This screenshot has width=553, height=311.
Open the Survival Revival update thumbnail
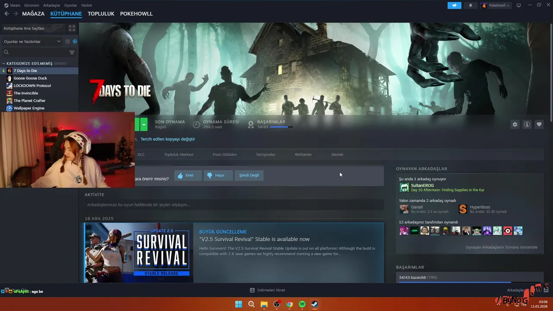[139, 253]
